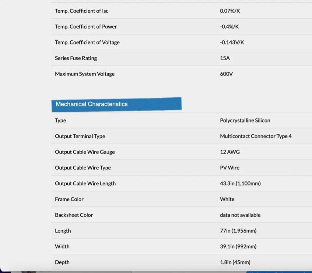Click the Polycrystalline Silicon type value
This screenshot has width=312, height=273.
tap(245, 120)
